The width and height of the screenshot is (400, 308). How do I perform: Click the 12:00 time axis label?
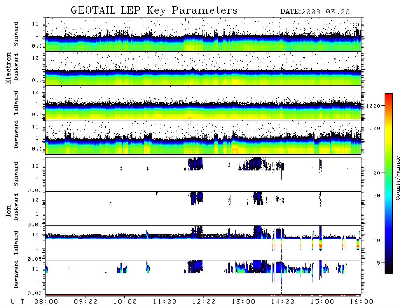tap(204, 302)
